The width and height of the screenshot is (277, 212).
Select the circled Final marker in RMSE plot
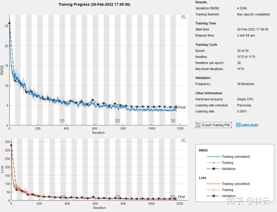[x=176, y=107]
